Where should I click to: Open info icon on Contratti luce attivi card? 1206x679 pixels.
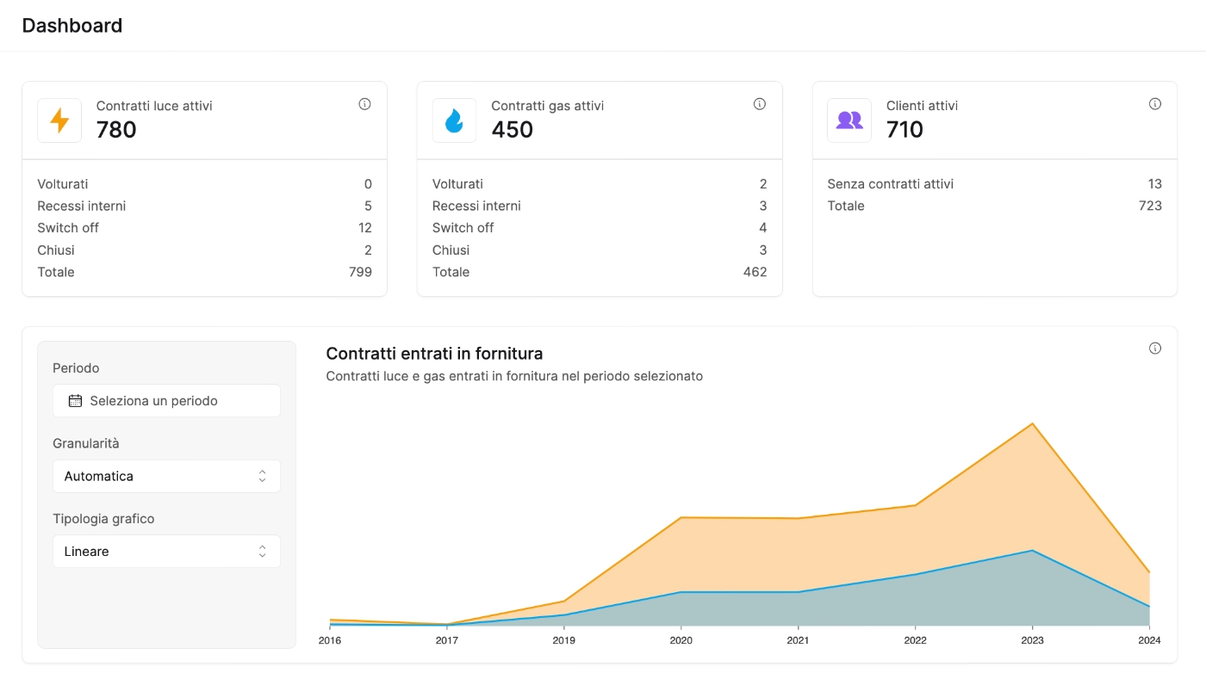[x=364, y=104]
